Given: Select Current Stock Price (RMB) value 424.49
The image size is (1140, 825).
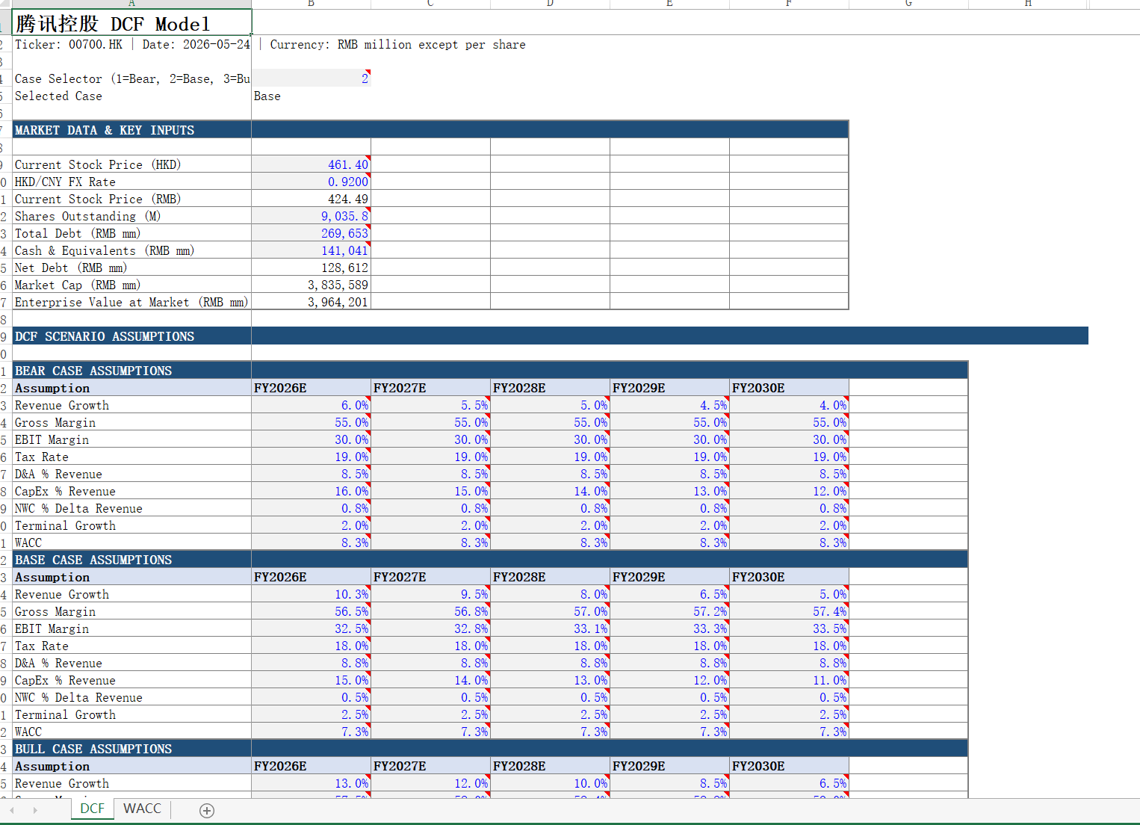Looking at the screenshot, I should point(312,199).
